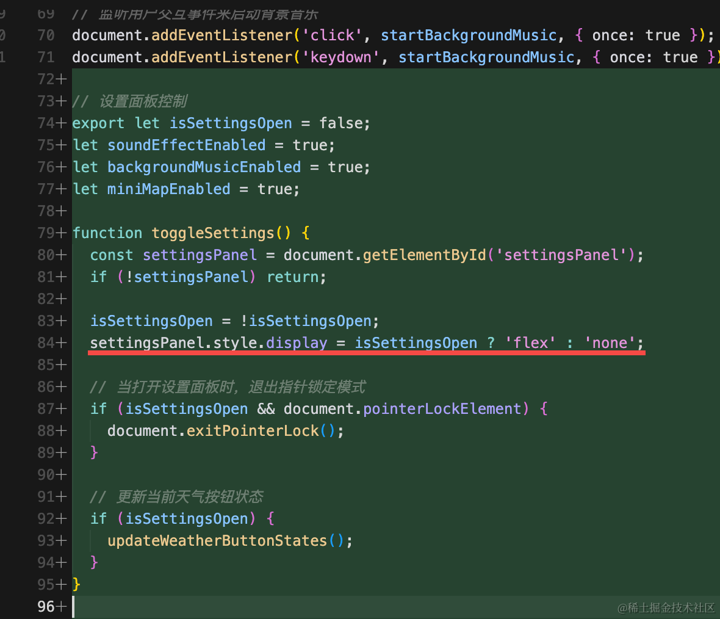Click the const keyword on line 80
Viewport: 720px width, 619px height.
click(x=112, y=255)
